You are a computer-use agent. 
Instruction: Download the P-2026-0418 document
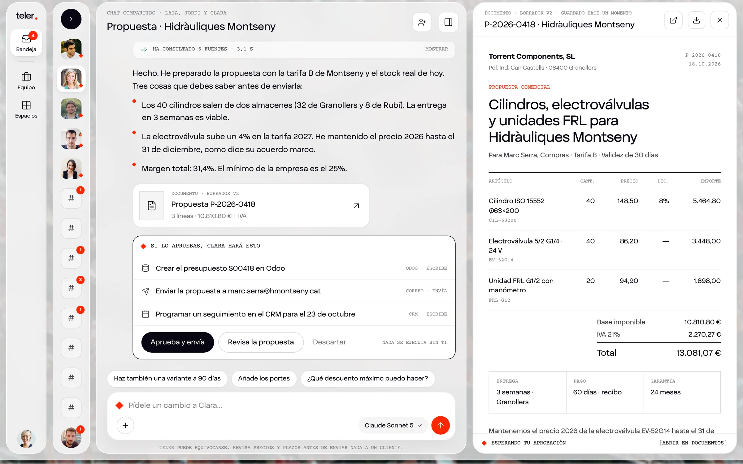tap(697, 20)
